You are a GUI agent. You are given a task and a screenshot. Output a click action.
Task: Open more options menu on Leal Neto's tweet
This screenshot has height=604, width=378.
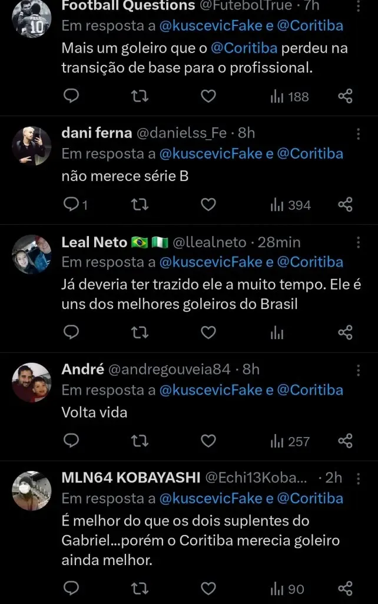point(358,242)
